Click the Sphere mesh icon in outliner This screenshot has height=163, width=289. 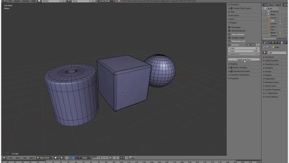click(x=269, y=32)
